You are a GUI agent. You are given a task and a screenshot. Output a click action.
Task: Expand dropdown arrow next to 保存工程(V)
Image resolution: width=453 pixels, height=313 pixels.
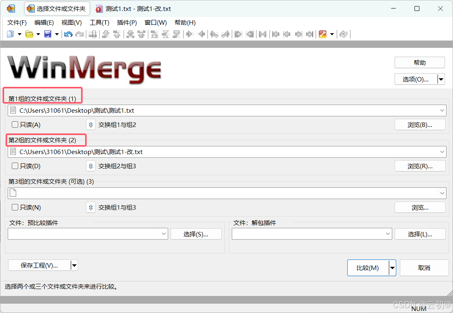tap(74, 265)
